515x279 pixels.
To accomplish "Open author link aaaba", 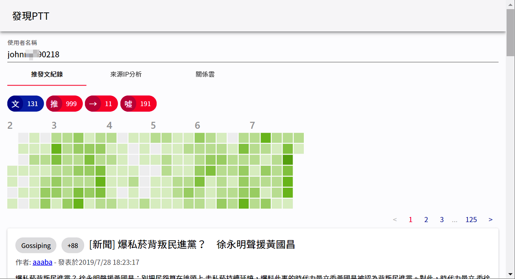I will pos(42,262).
